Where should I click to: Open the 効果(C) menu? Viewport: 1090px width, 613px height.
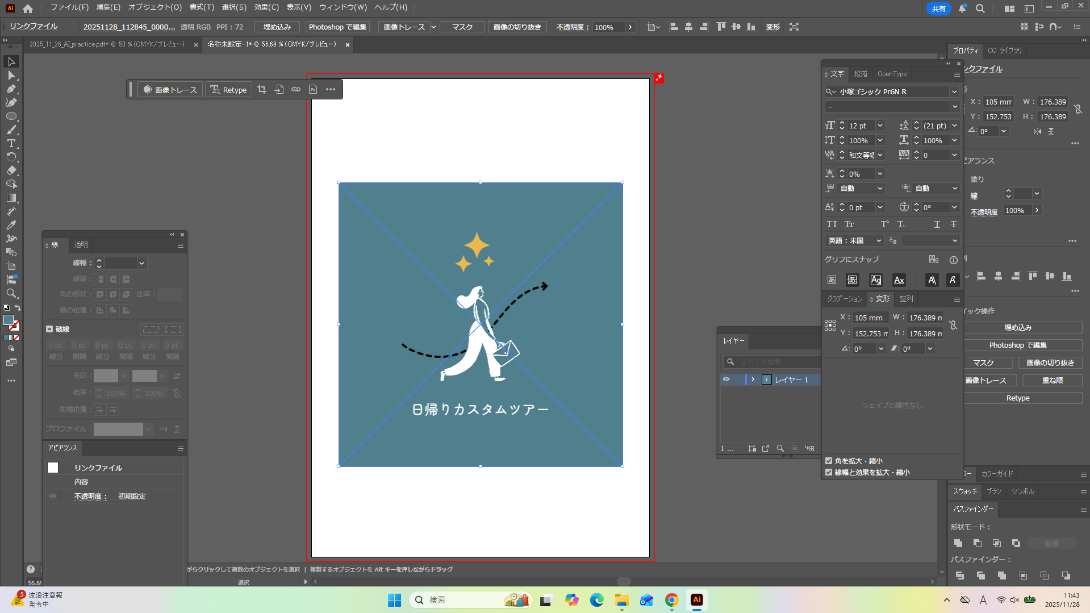pos(266,7)
